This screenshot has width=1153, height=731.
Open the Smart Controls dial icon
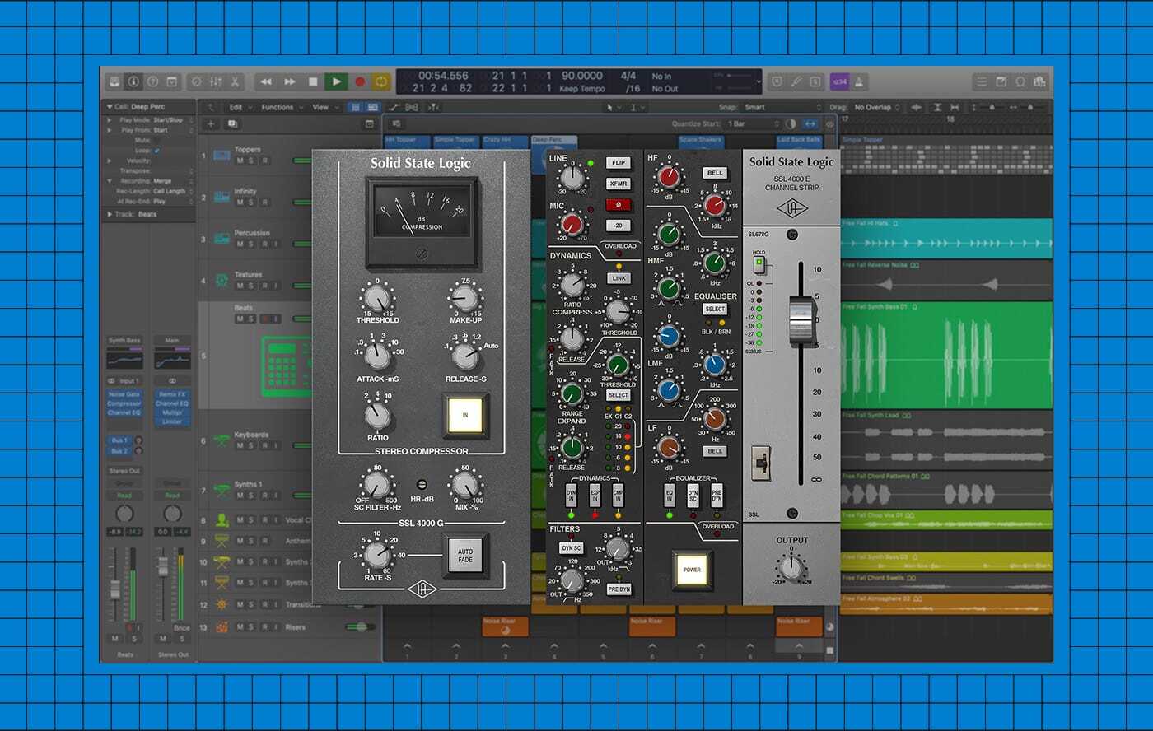tap(196, 81)
